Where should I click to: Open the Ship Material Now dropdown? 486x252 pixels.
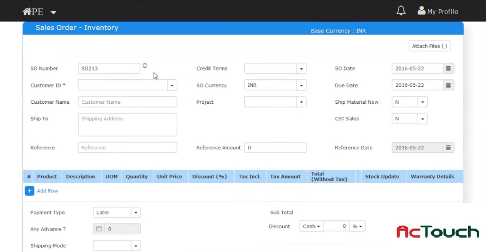422,102
